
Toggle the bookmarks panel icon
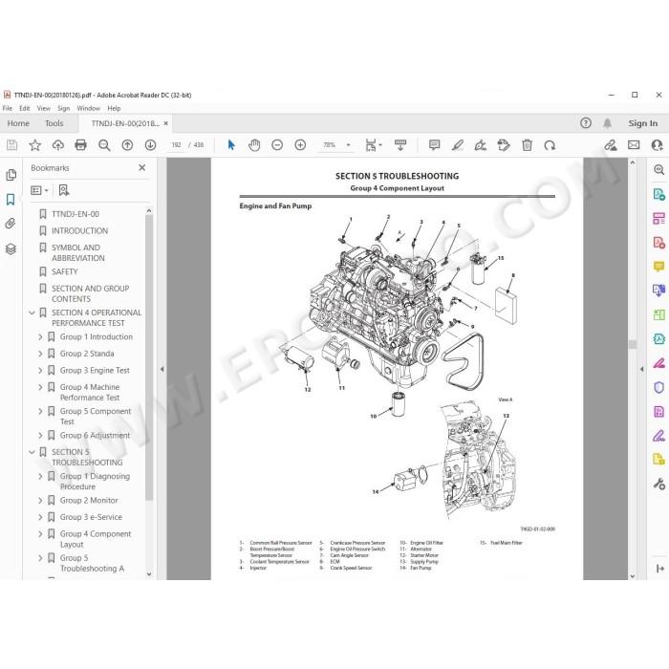click(11, 199)
